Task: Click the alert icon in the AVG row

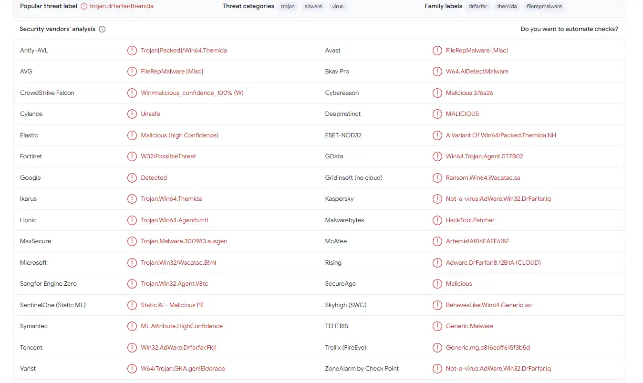Action: coord(132,72)
